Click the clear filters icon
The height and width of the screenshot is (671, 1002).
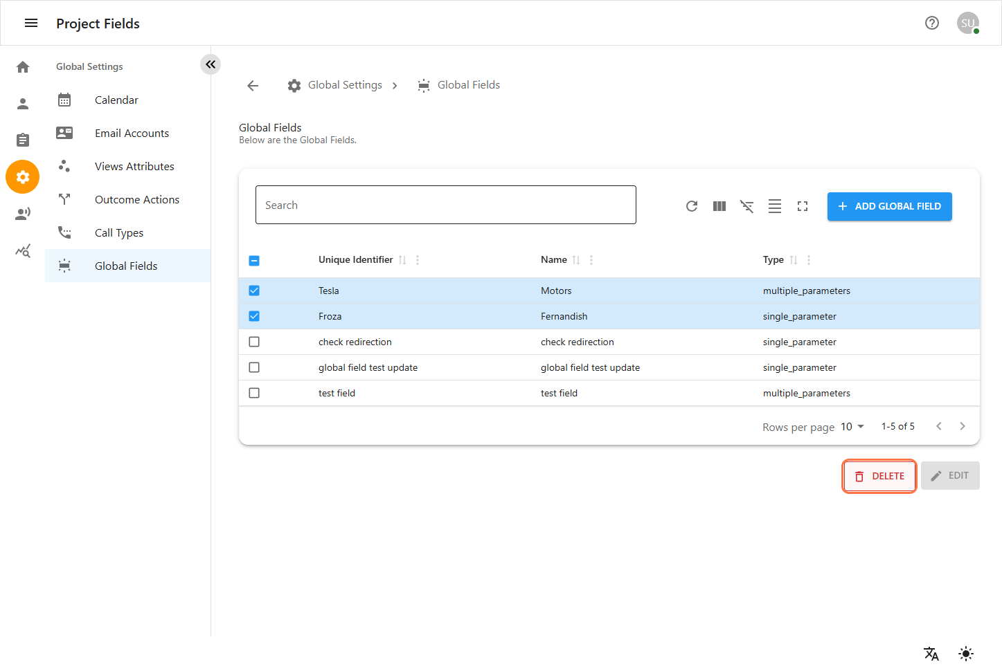[x=746, y=206]
